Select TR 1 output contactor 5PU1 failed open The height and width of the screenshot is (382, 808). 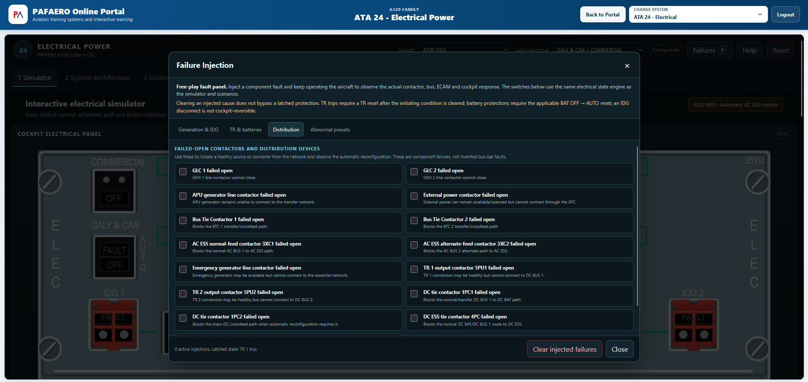(414, 270)
